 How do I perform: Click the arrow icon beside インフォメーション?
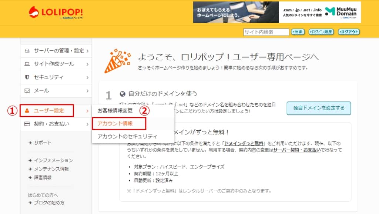30,160
